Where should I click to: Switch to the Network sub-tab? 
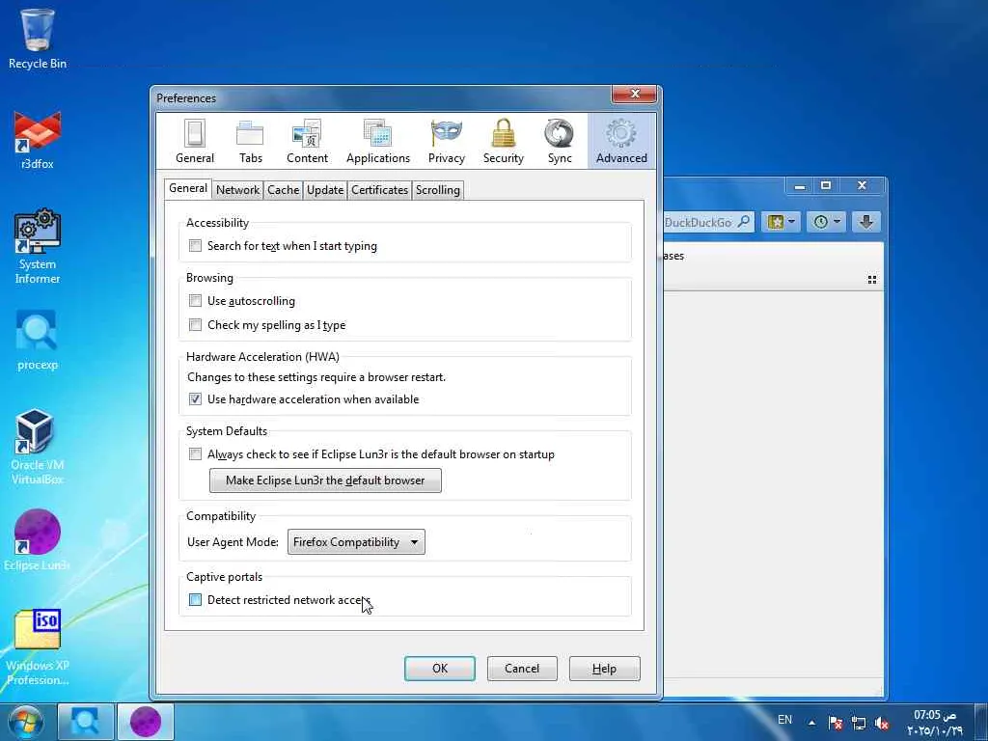point(237,190)
